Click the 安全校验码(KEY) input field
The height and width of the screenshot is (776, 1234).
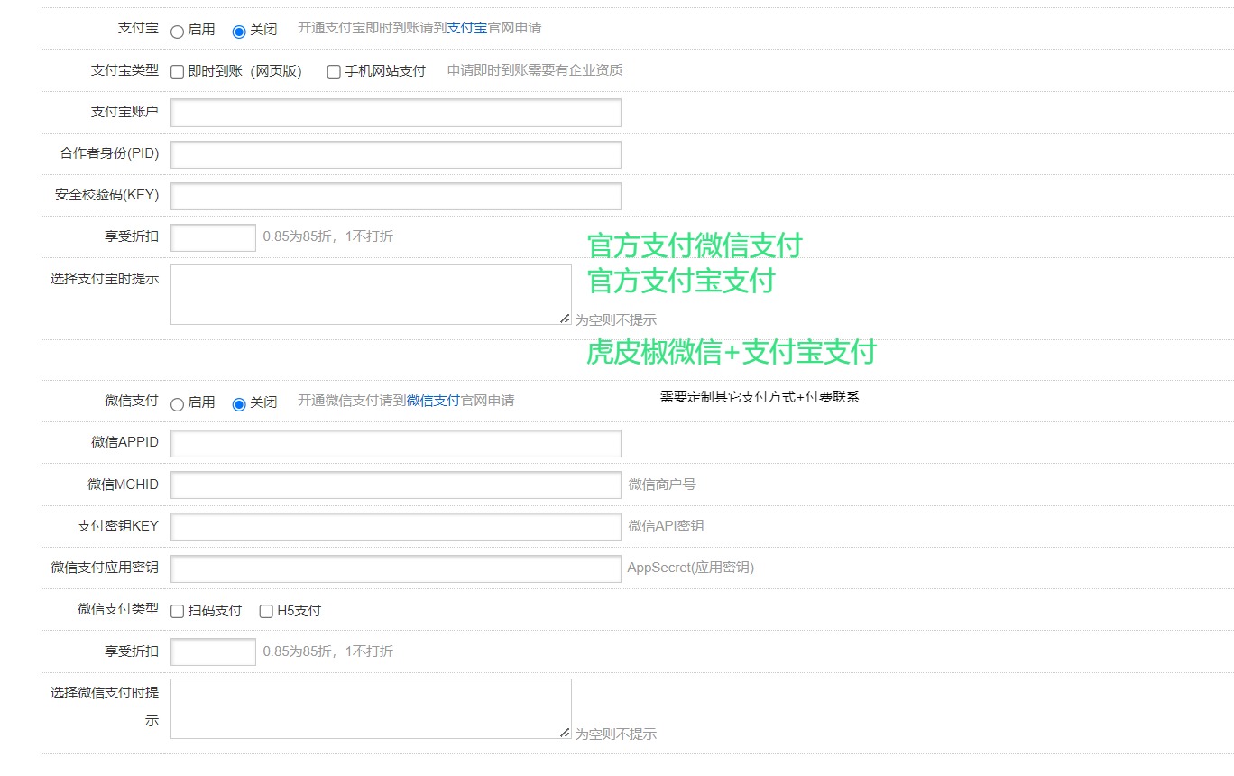[x=395, y=196]
